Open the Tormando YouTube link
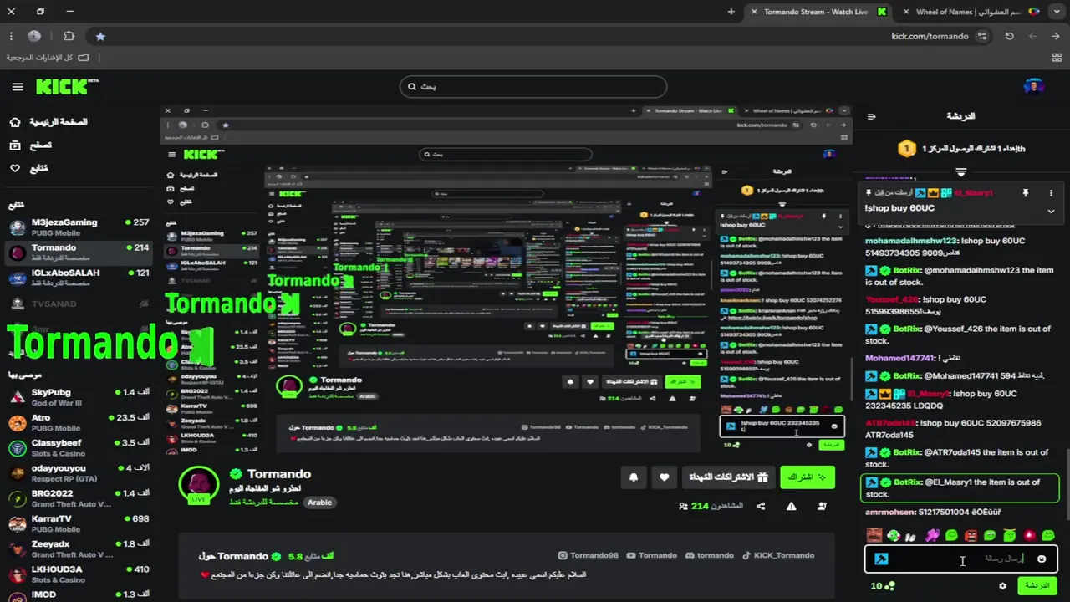This screenshot has width=1070, height=602. click(x=652, y=555)
